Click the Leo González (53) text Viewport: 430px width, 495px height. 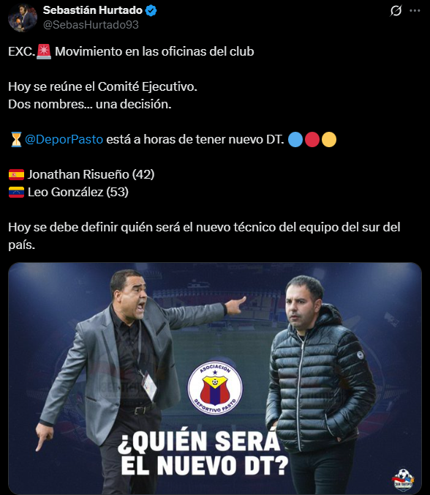[78, 193]
